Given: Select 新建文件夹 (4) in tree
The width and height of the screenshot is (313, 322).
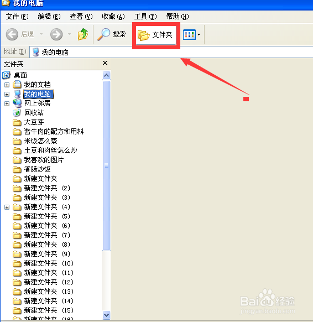Looking at the screenshot, I should click(47, 207).
